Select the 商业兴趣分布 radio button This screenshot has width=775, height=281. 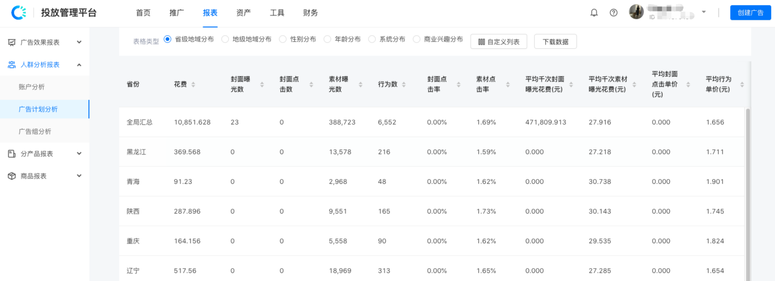(x=416, y=39)
